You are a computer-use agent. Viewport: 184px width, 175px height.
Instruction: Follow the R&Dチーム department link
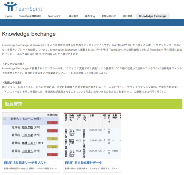click(x=27, y=119)
